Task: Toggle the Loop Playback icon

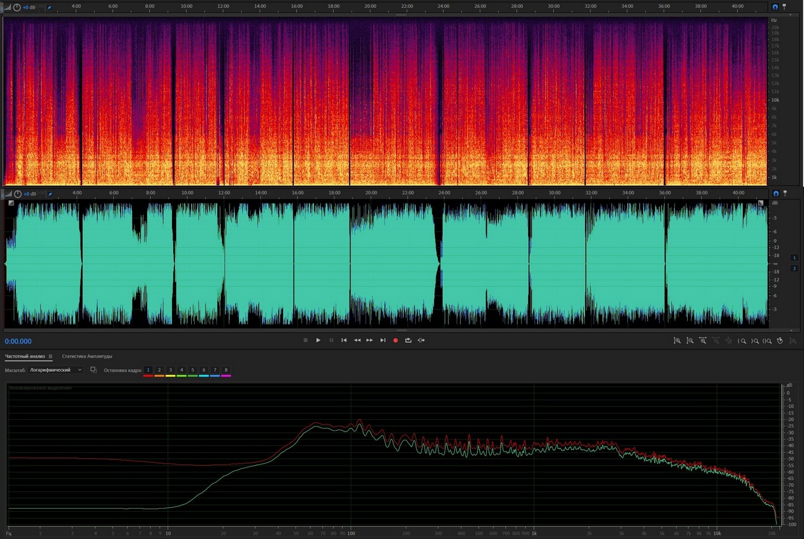Action: 408,340
